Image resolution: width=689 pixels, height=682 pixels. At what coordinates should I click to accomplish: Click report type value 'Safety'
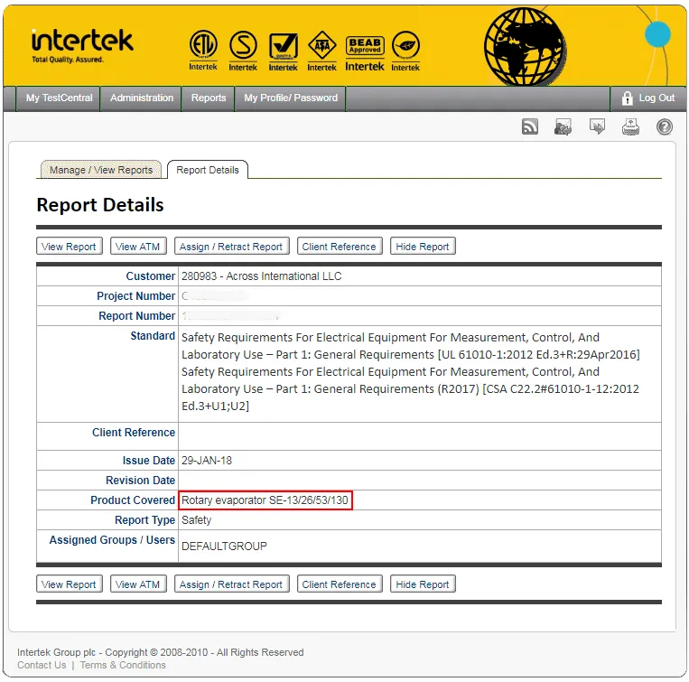pyautogui.click(x=197, y=519)
